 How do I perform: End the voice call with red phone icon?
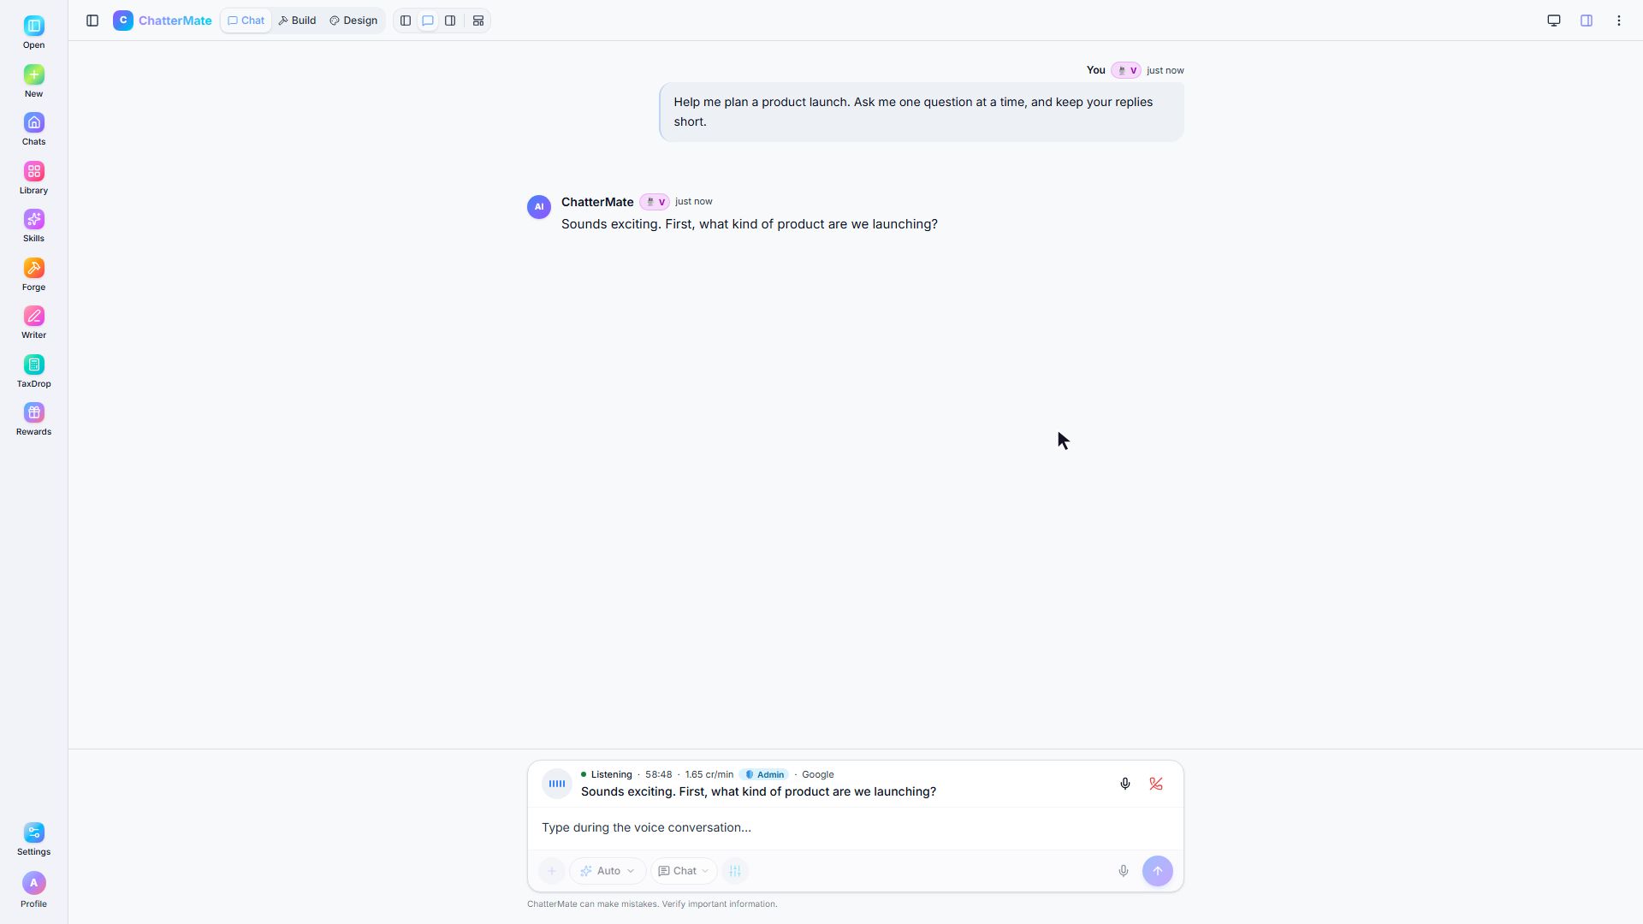(1156, 784)
